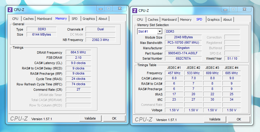This screenshot has height=132, width=260.
Task: Click the empty Correction field
Action: click(x=232, y=37)
